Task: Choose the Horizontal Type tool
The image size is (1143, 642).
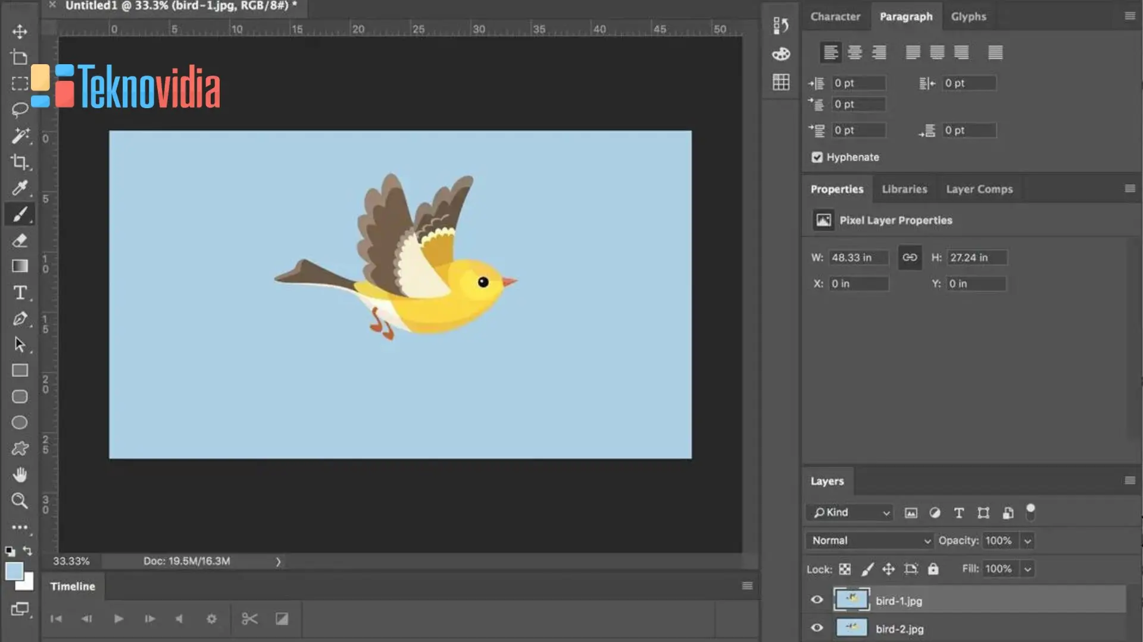Action: [x=20, y=292]
